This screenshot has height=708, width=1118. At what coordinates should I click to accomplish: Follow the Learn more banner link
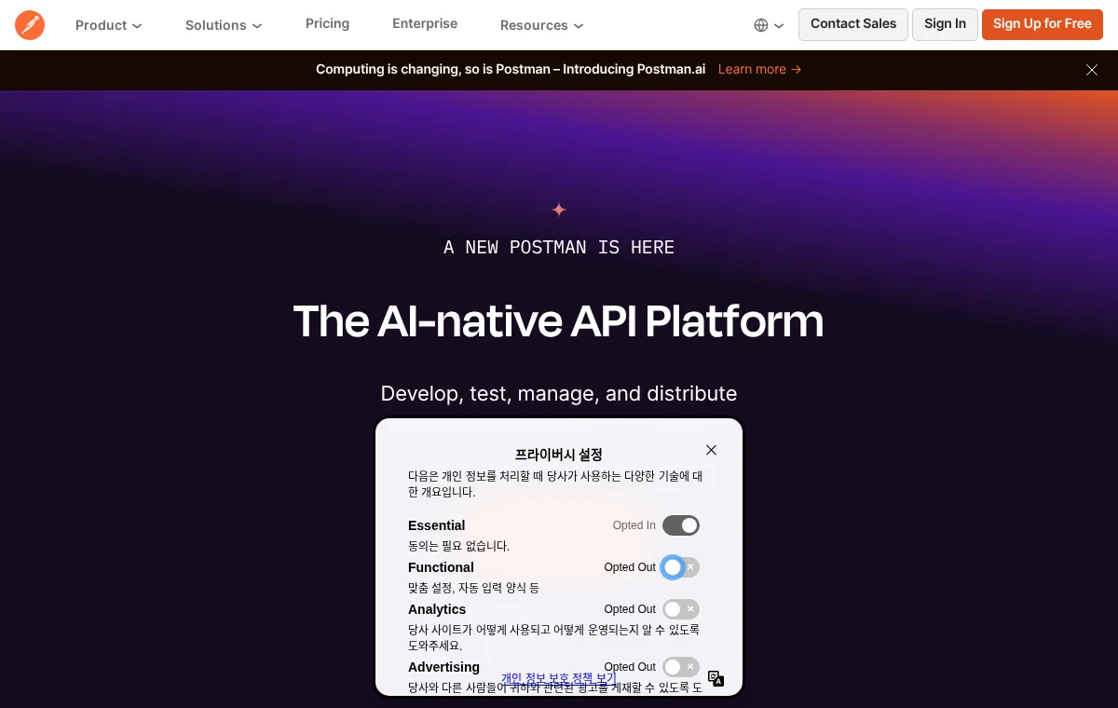(759, 69)
